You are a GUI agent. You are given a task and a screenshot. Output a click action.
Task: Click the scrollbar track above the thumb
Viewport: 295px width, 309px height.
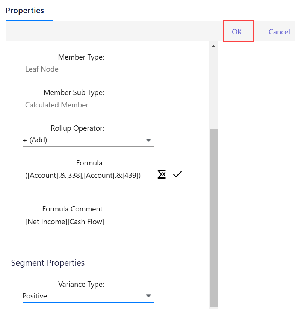(213, 90)
